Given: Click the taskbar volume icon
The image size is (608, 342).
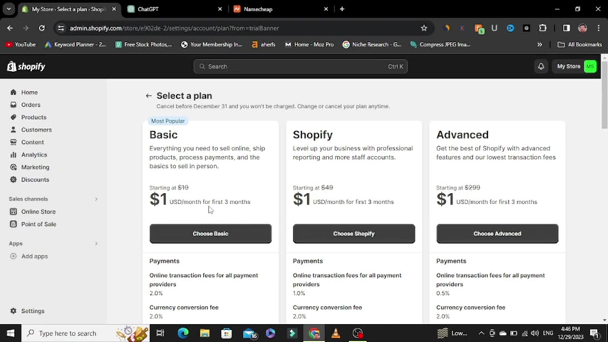Looking at the screenshot, I should pyautogui.click(x=535, y=333).
